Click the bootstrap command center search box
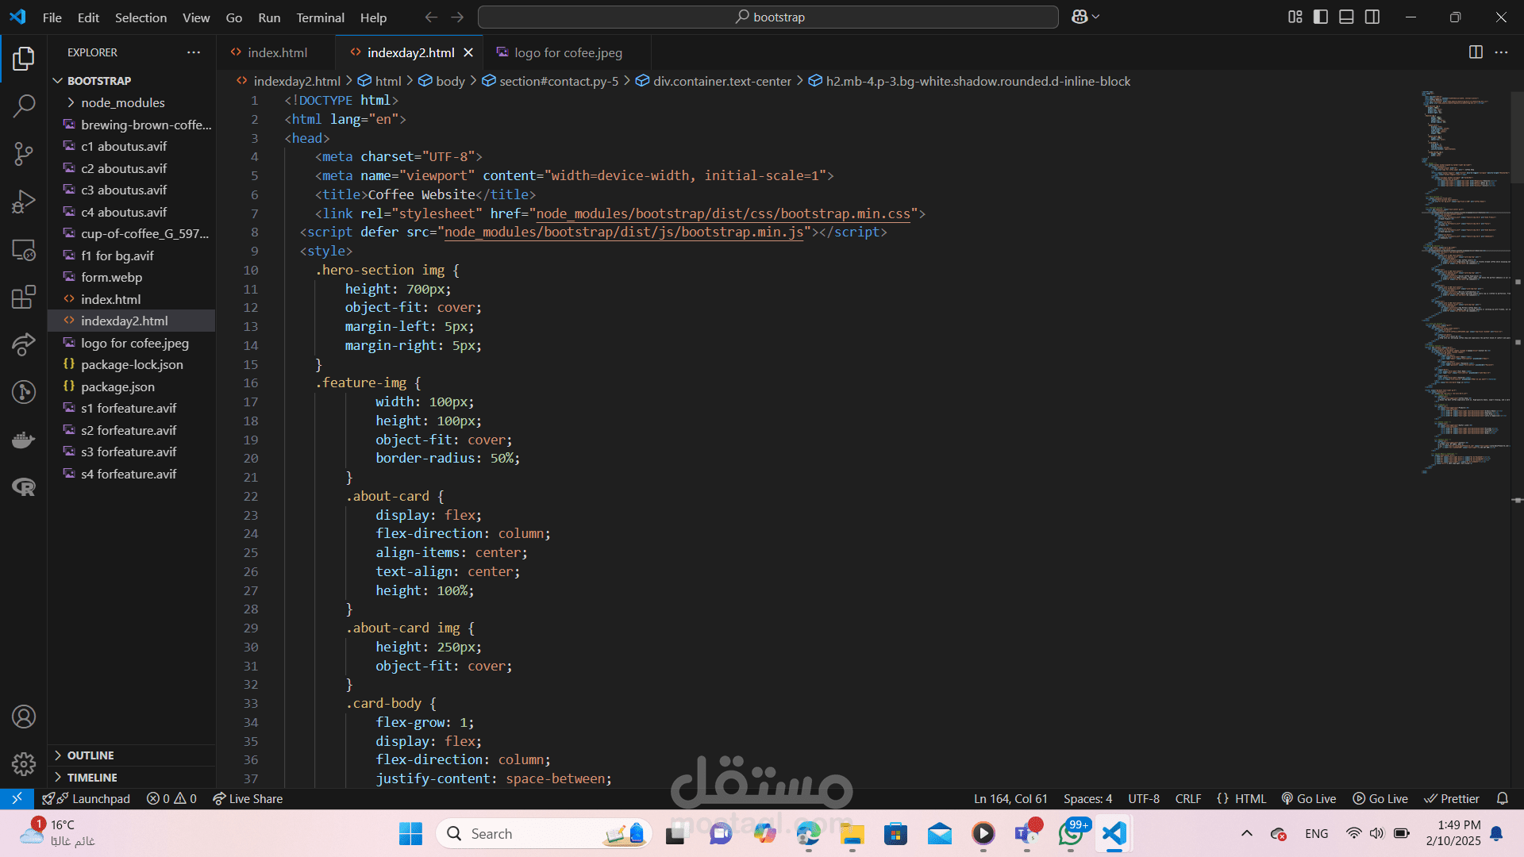Image resolution: width=1524 pixels, height=857 pixels. tap(768, 17)
